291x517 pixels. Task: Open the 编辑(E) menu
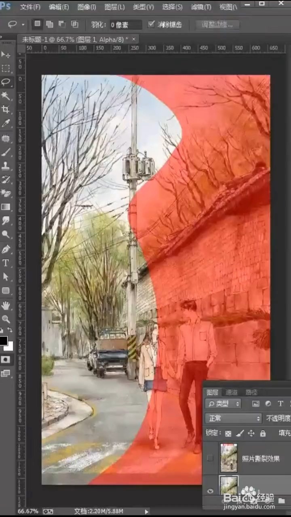tap(59, 7)
